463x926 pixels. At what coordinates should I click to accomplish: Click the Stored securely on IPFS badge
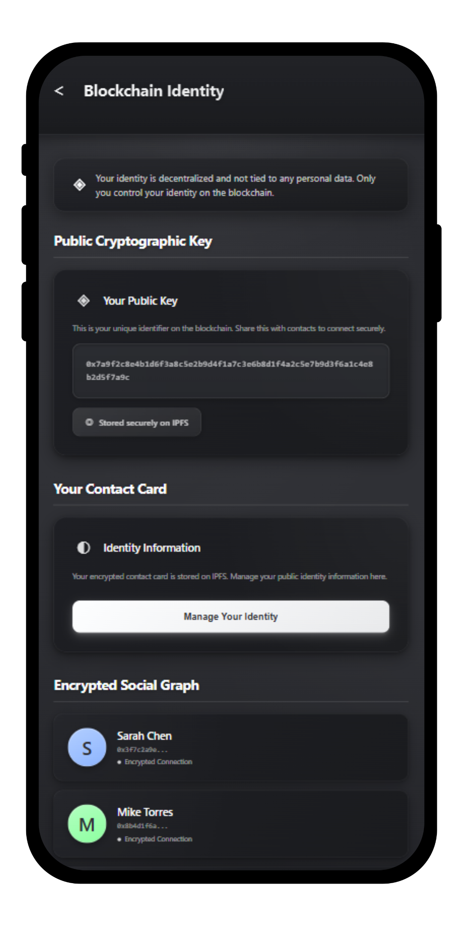136,422
